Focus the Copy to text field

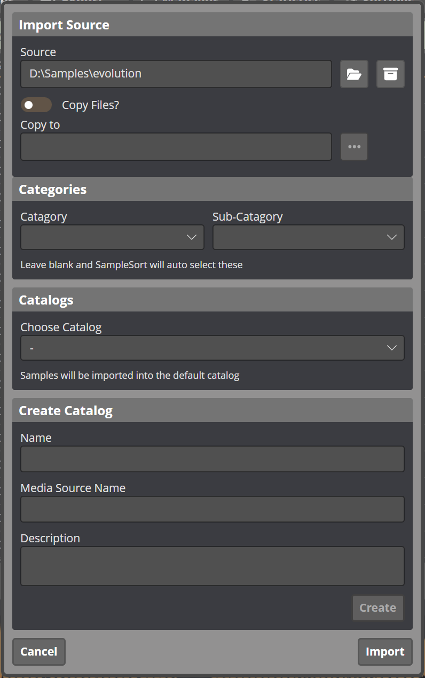176,147
